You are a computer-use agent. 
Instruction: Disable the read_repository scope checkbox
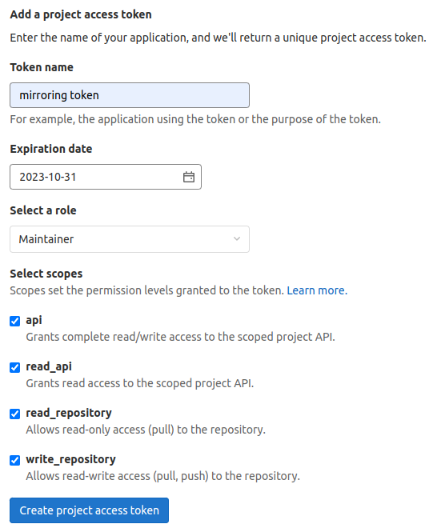pyautogui.click(x=15, y=414)
